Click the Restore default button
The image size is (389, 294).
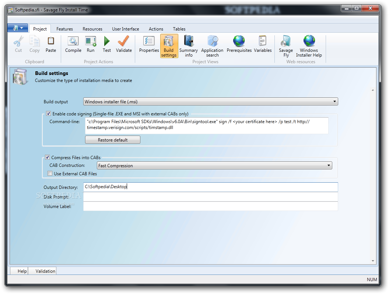click(113, 140)
